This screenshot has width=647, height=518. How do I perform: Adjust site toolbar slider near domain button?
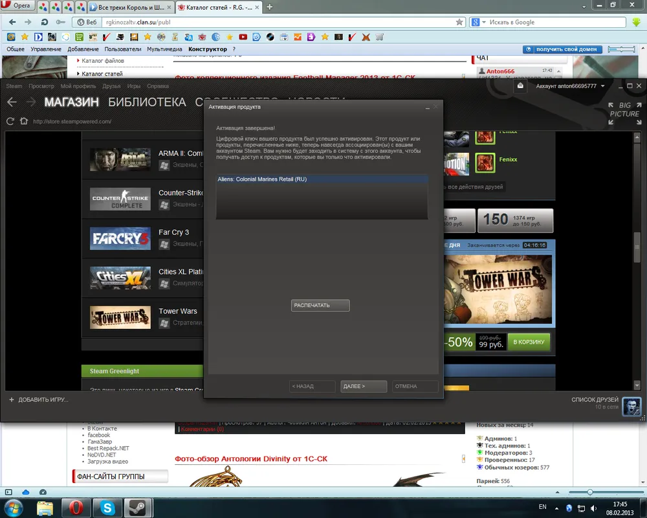coord(621,49)
